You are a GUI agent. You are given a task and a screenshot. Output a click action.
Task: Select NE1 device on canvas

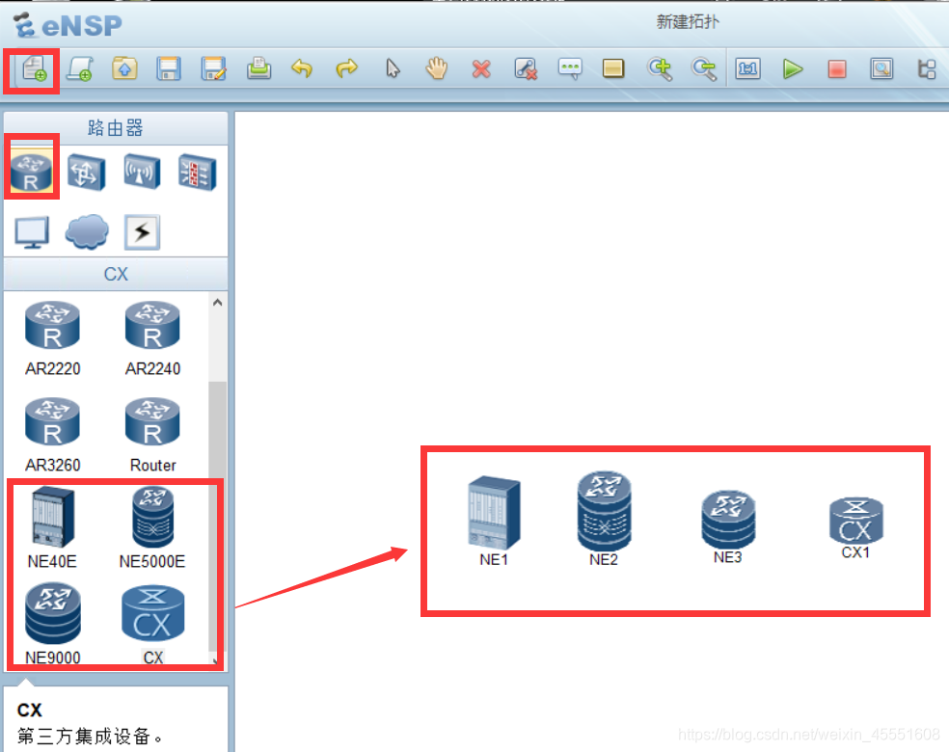494,522
